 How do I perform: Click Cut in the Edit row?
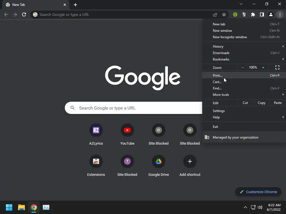245,103
